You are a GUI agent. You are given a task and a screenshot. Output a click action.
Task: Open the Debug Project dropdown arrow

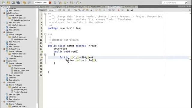(x=74, y=3)
